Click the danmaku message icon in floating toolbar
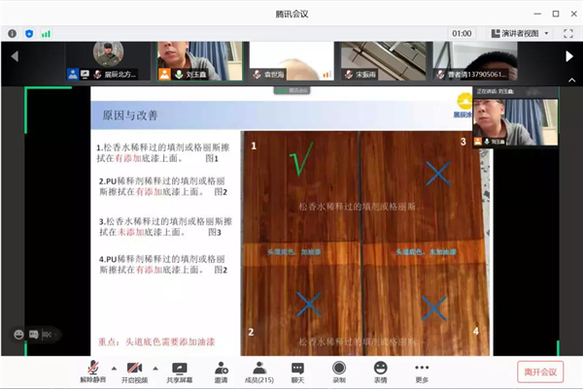This screenshot has height=389, width=583. [34, 335]
